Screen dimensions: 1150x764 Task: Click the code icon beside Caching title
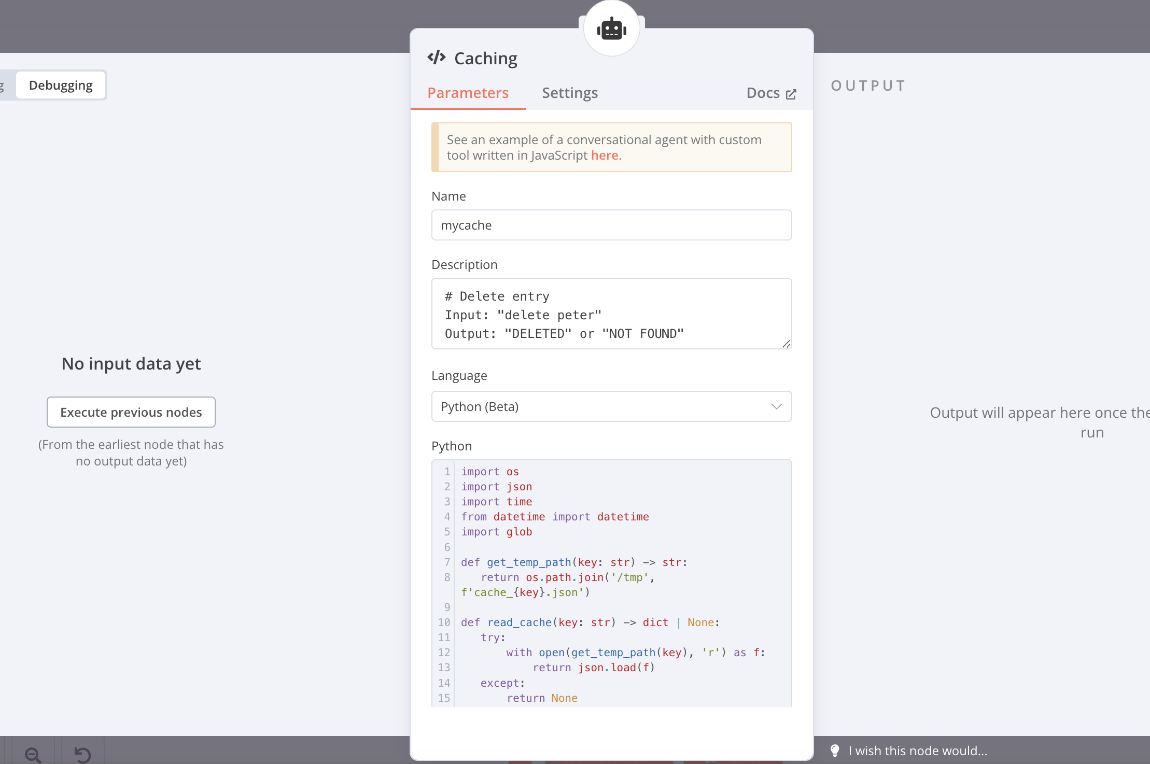tap(437, 58)
